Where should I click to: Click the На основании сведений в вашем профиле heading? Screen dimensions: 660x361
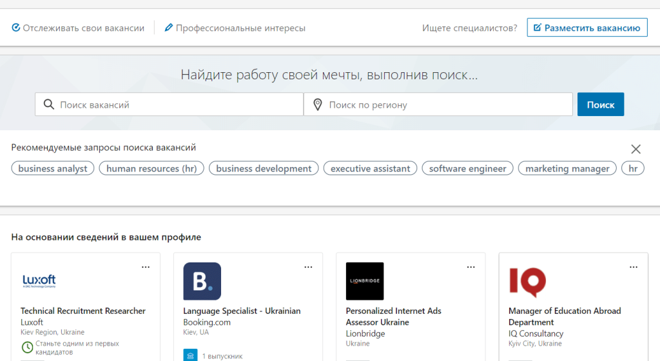(106, 237)
